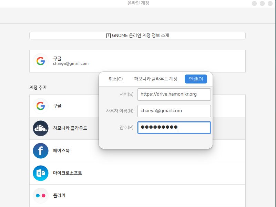Focus the 서버(S) server URL field
This screenshot has width=276, height=207.
point(174,94)
